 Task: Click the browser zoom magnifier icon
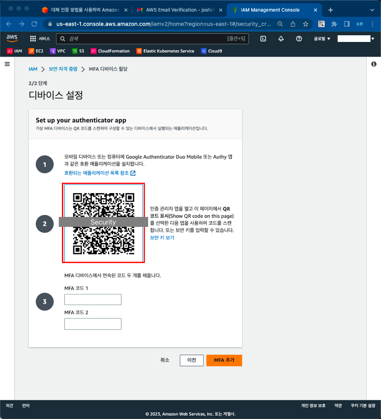280,24
